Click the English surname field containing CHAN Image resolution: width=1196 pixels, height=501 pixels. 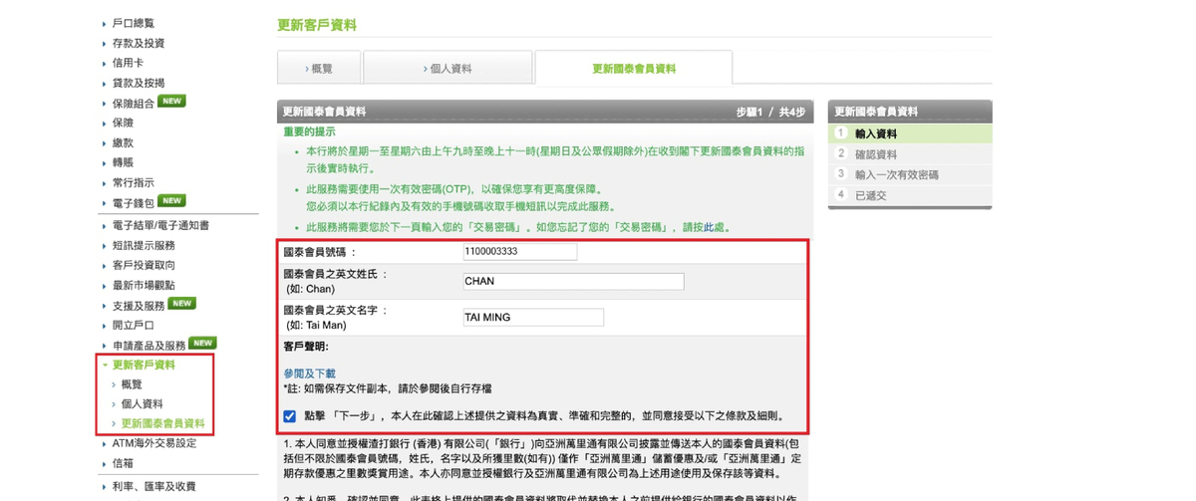[x=573, y=282]
